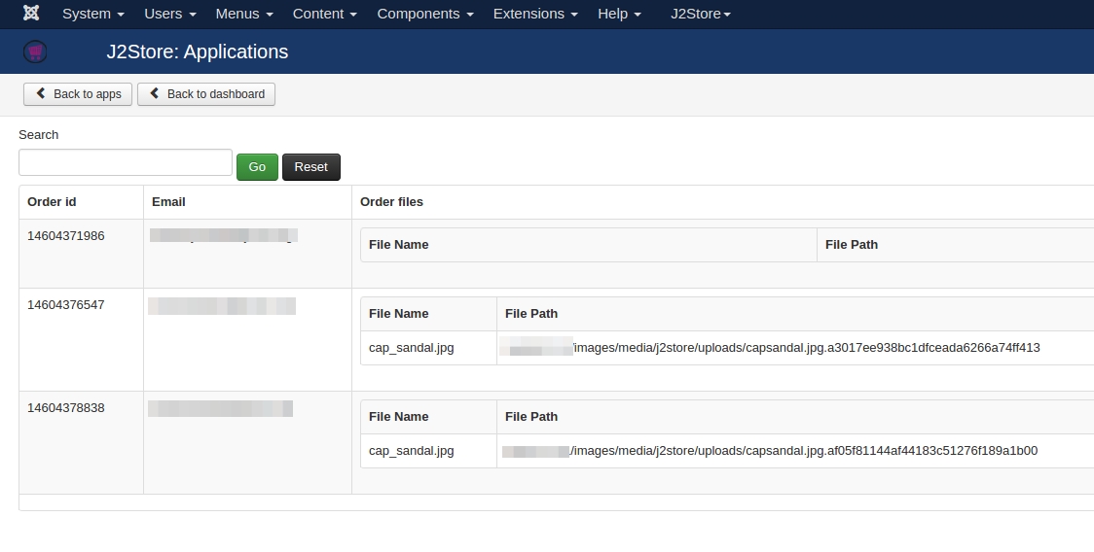Open the Components menu
The width and height of the screenshot is (1094, 552).
coord(425,14)
